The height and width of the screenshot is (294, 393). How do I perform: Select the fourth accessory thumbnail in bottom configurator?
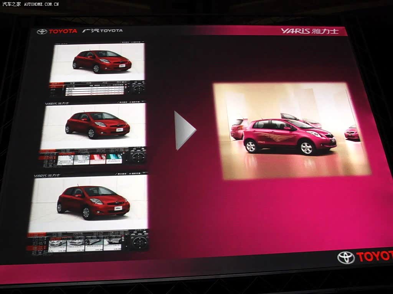tap(112, 244)
